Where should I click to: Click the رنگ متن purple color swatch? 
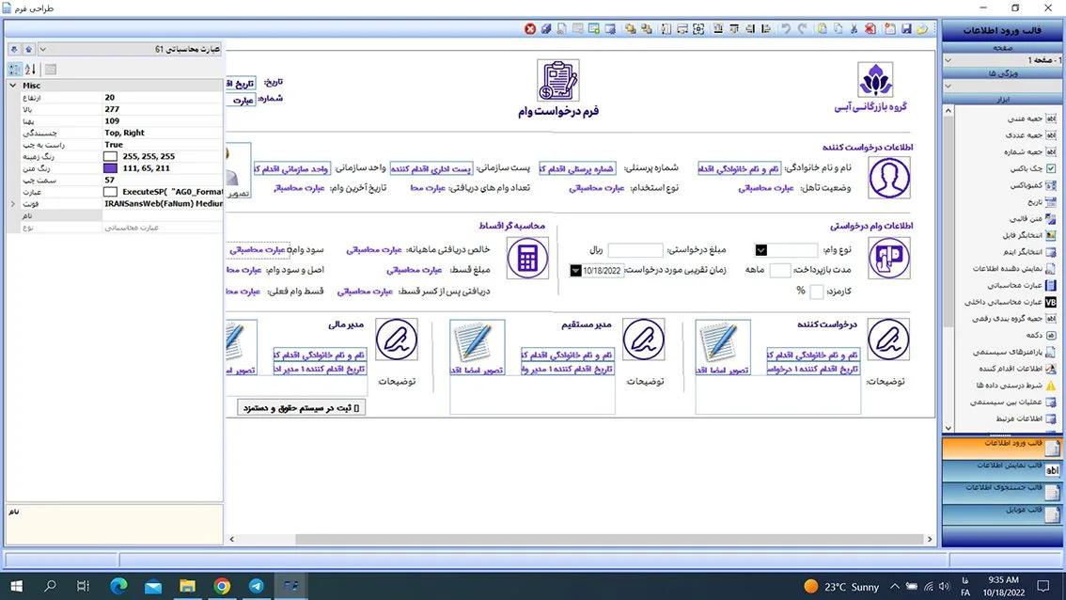tap(111, 168)
